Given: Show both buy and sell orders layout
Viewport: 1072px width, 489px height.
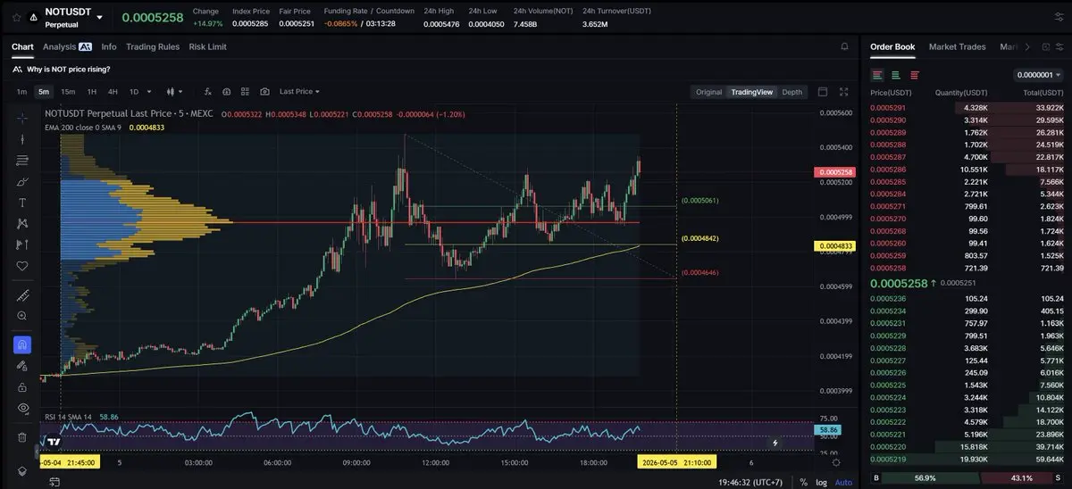Looking at the screenshot, I should click(878, 75).
